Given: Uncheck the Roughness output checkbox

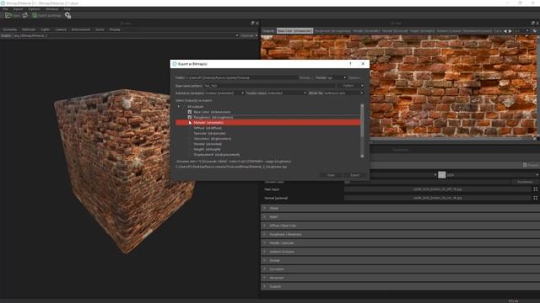Looking at the screenshot, I should click(x=189, y=117).
